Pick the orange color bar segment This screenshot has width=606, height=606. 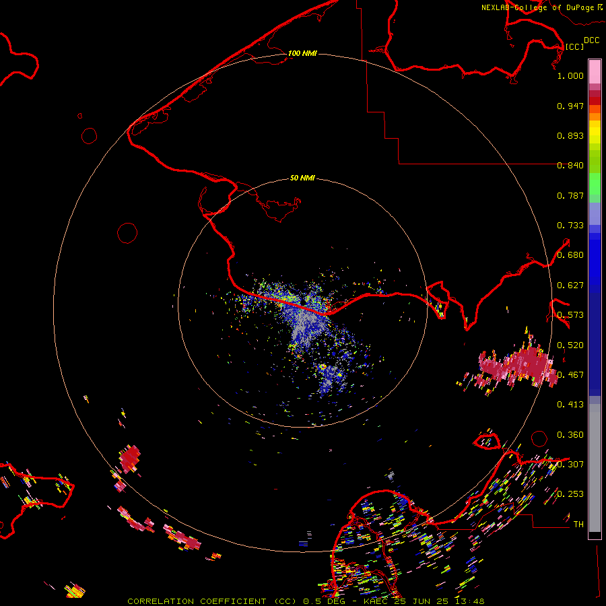point(595,116)
